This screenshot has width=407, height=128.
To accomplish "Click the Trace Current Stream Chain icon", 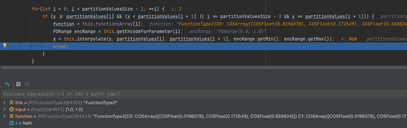I will click(27, 84).
